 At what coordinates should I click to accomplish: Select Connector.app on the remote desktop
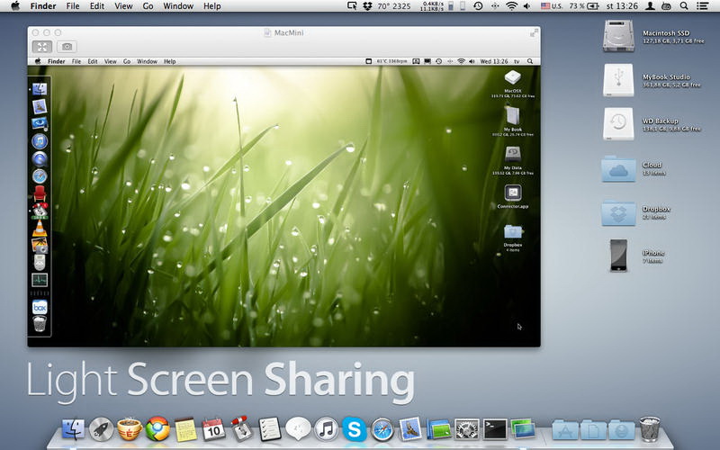(x=512, y=193)
